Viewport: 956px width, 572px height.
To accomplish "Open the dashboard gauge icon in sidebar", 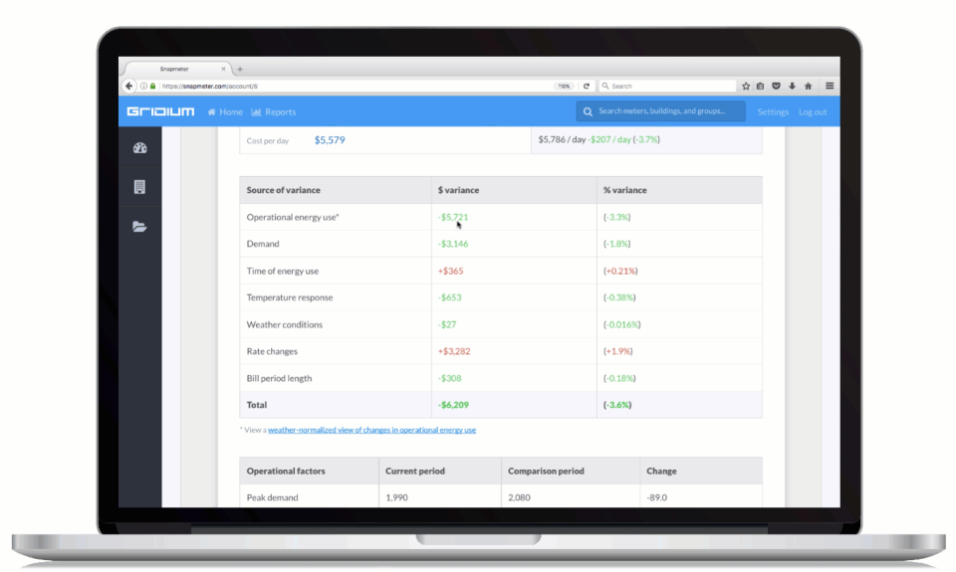I will pos(139,147).
